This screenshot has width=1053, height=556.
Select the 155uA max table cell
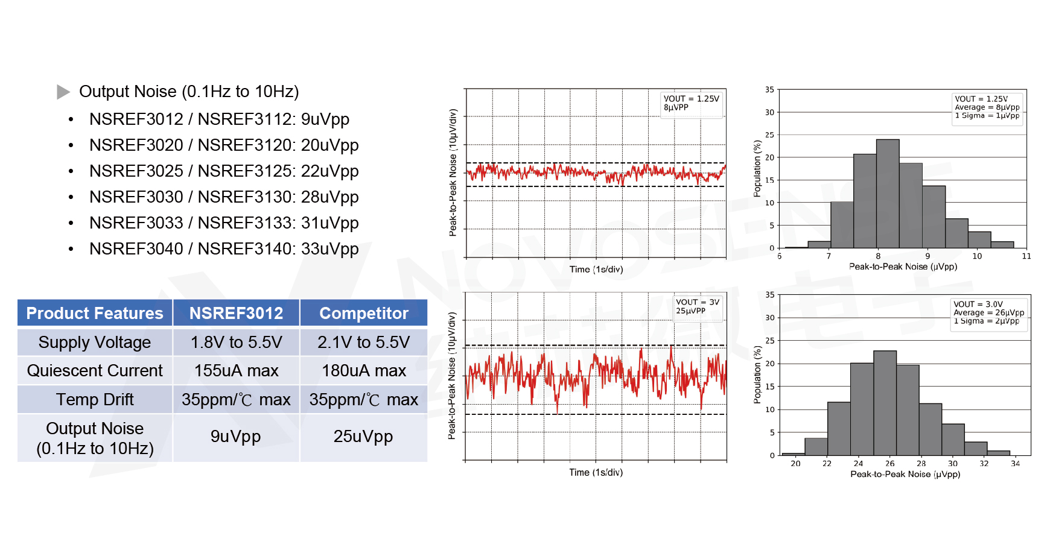click(x=236, y=371)
